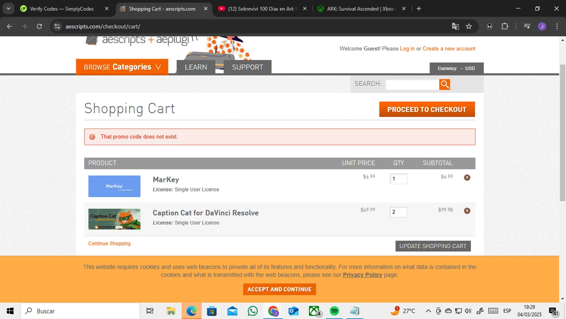The width and height of the screenshot is (566, 319).
Task: Open the profile avatar J icon
Action: [542, 26]
